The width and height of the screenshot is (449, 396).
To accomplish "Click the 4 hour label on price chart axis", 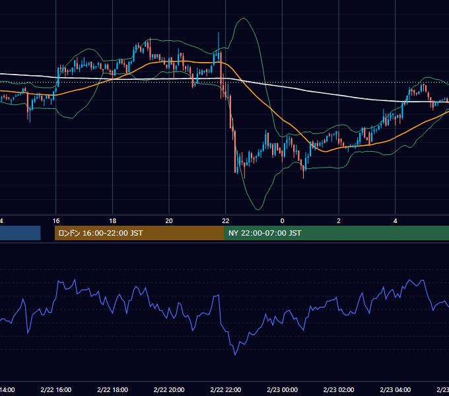I will tap(395, 221).
